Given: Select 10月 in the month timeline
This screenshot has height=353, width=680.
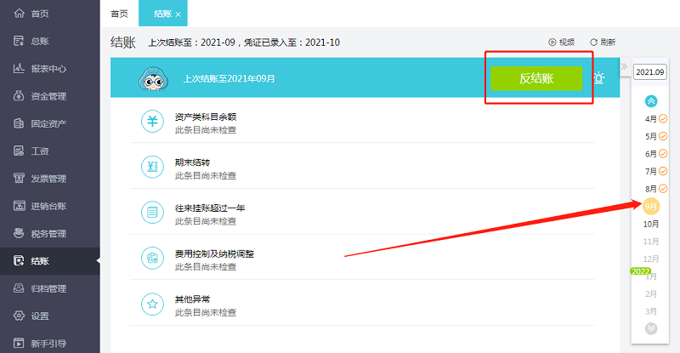Looking at the screenshot, I should click(651, 224).
